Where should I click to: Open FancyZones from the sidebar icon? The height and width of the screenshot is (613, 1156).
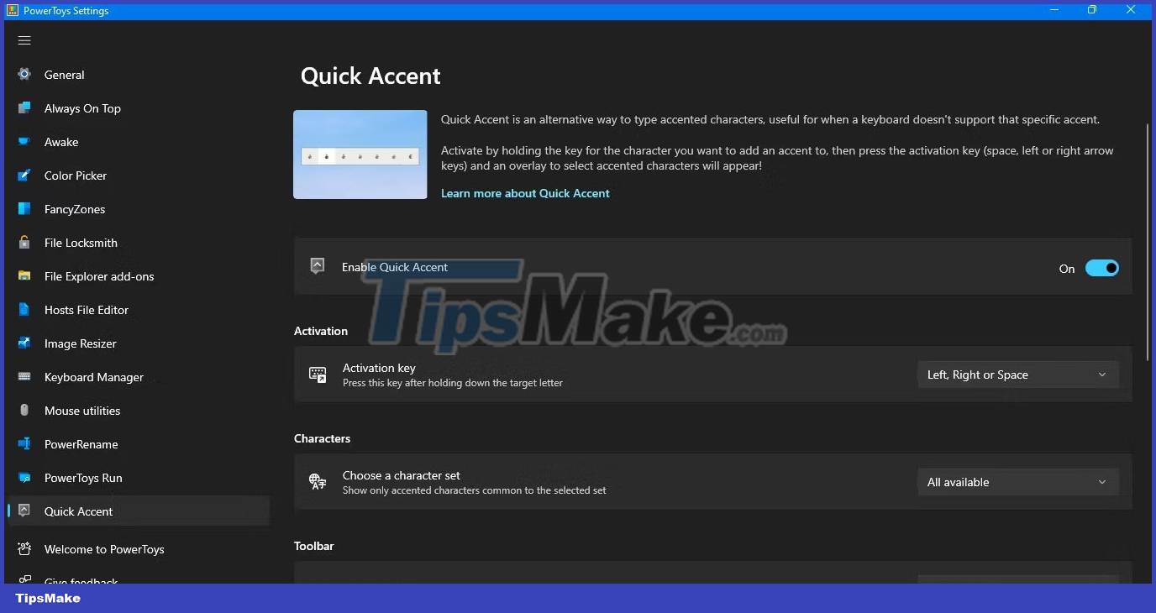(x=25, y=209)
